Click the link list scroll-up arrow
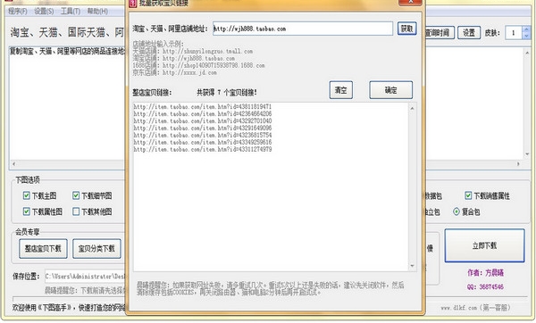The width and height of the screenshot is (536, 323). (x=412, y=108)
